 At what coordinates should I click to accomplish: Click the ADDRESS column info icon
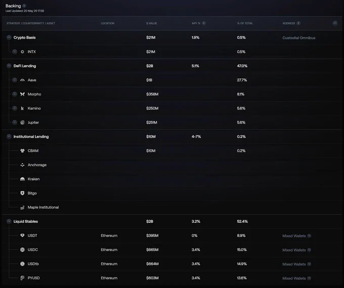click(x=298, y=23)
